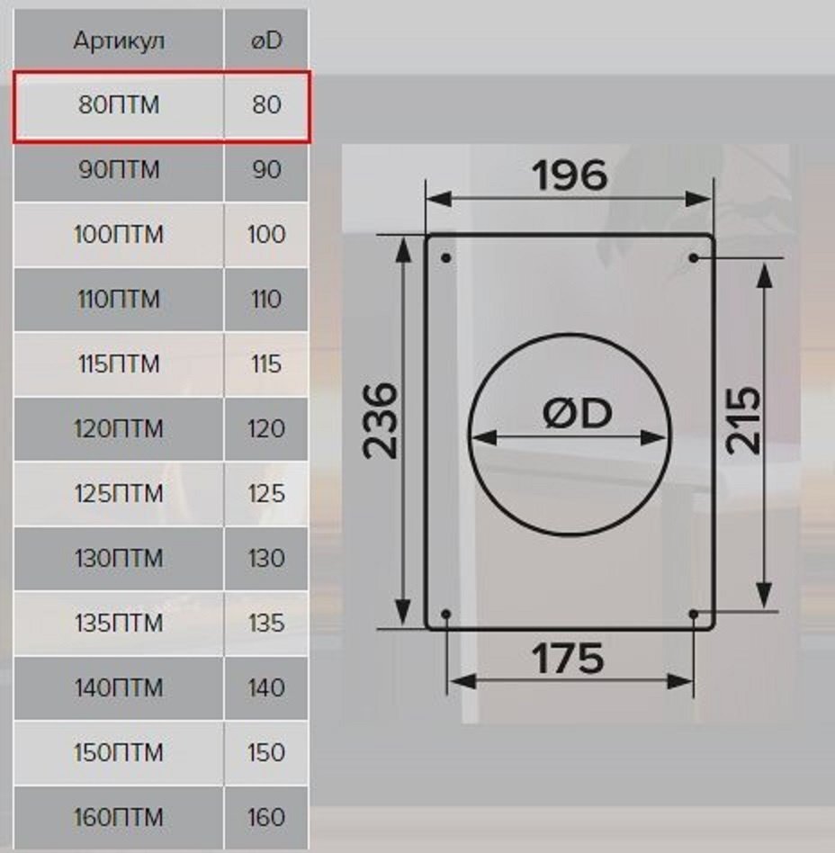The height and width of the screenshot is (853, 835).
Task: Click the øD column header
Action: (266, 41)
